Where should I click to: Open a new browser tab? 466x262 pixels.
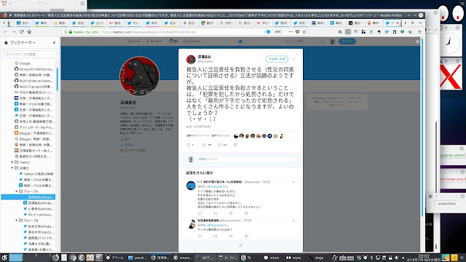[x=413, y=23]
